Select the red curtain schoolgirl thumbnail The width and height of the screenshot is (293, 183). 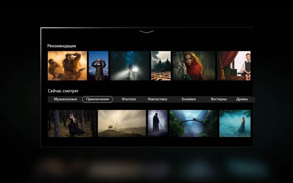pos(234,66)
